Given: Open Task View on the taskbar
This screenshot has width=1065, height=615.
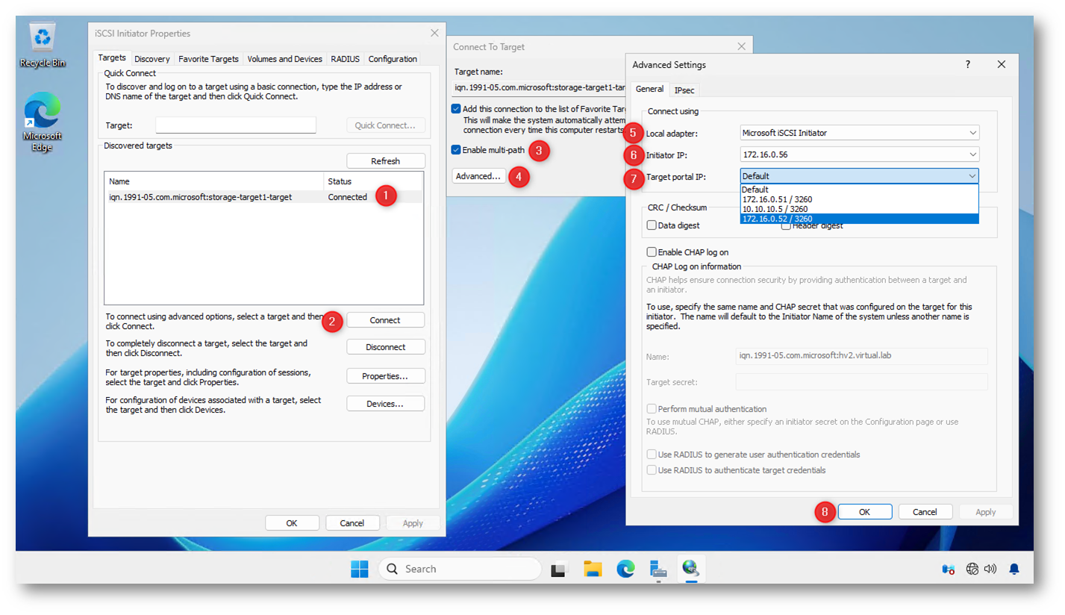Looking at the screenshot, I should 560,569.
